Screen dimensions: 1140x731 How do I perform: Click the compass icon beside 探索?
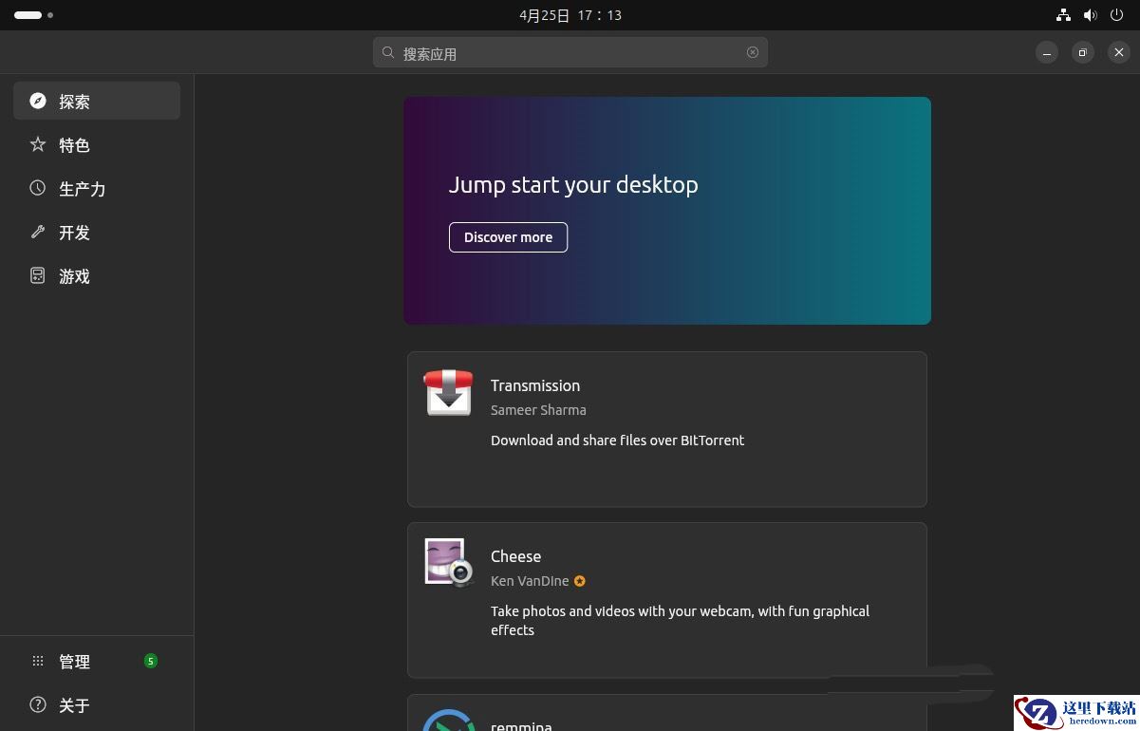[x=38, y=101]
